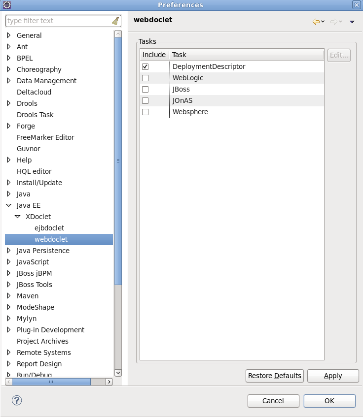This screenshot has width=363, height=417.
Task: Click the Preferences window system icon
Action: 6,5
